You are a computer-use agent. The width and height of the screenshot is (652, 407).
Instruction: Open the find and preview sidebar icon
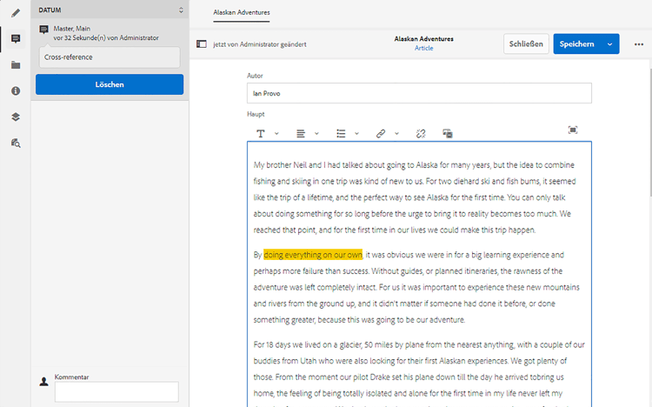[16, 143]
